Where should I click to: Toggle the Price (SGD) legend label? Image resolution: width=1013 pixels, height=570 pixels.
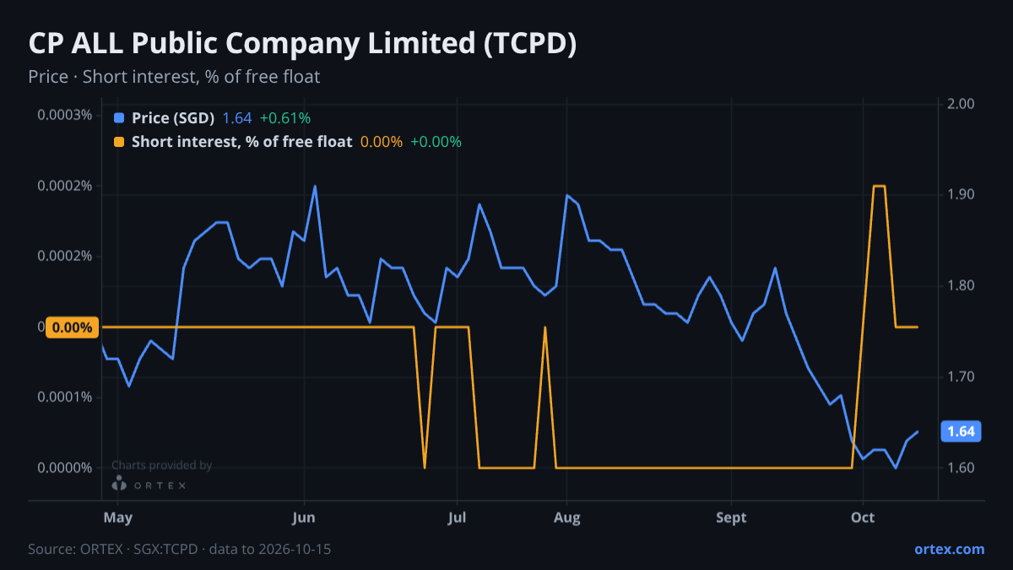173,118
